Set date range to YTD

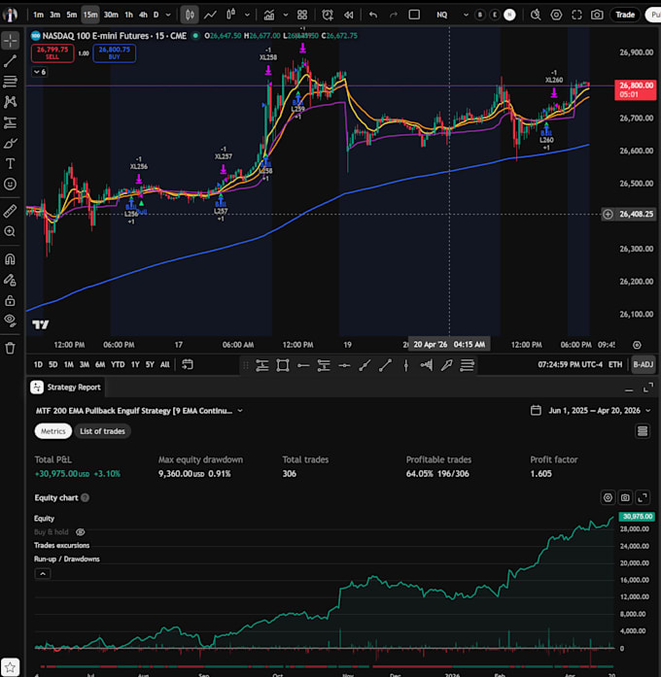coord(118,364)
